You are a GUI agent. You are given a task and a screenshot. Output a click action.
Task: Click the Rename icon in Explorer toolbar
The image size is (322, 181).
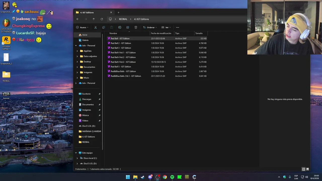(x=119, y=27)
